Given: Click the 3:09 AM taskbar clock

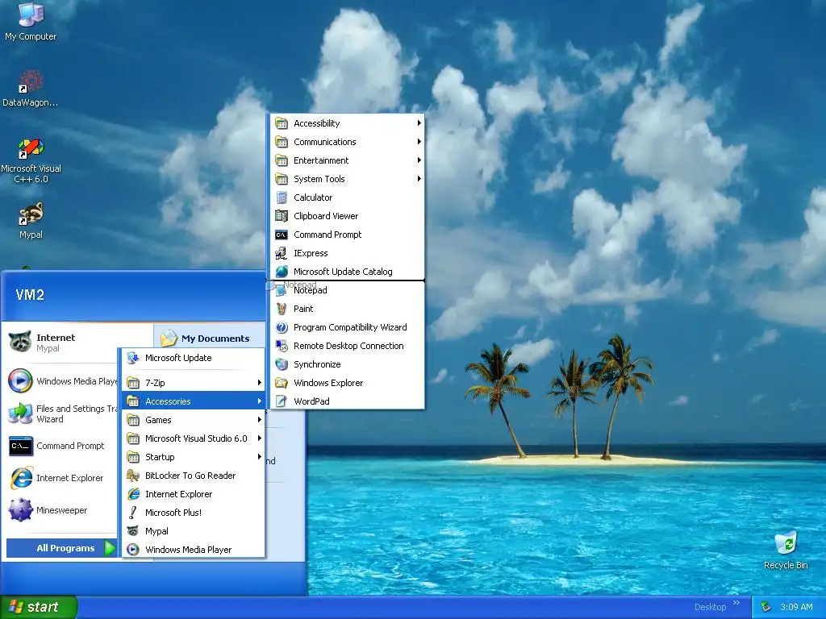Looking at the screenshot, I should coord(796,607).
